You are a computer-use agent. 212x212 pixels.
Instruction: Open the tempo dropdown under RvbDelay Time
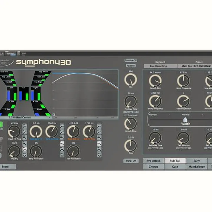[x=155, y=148]
